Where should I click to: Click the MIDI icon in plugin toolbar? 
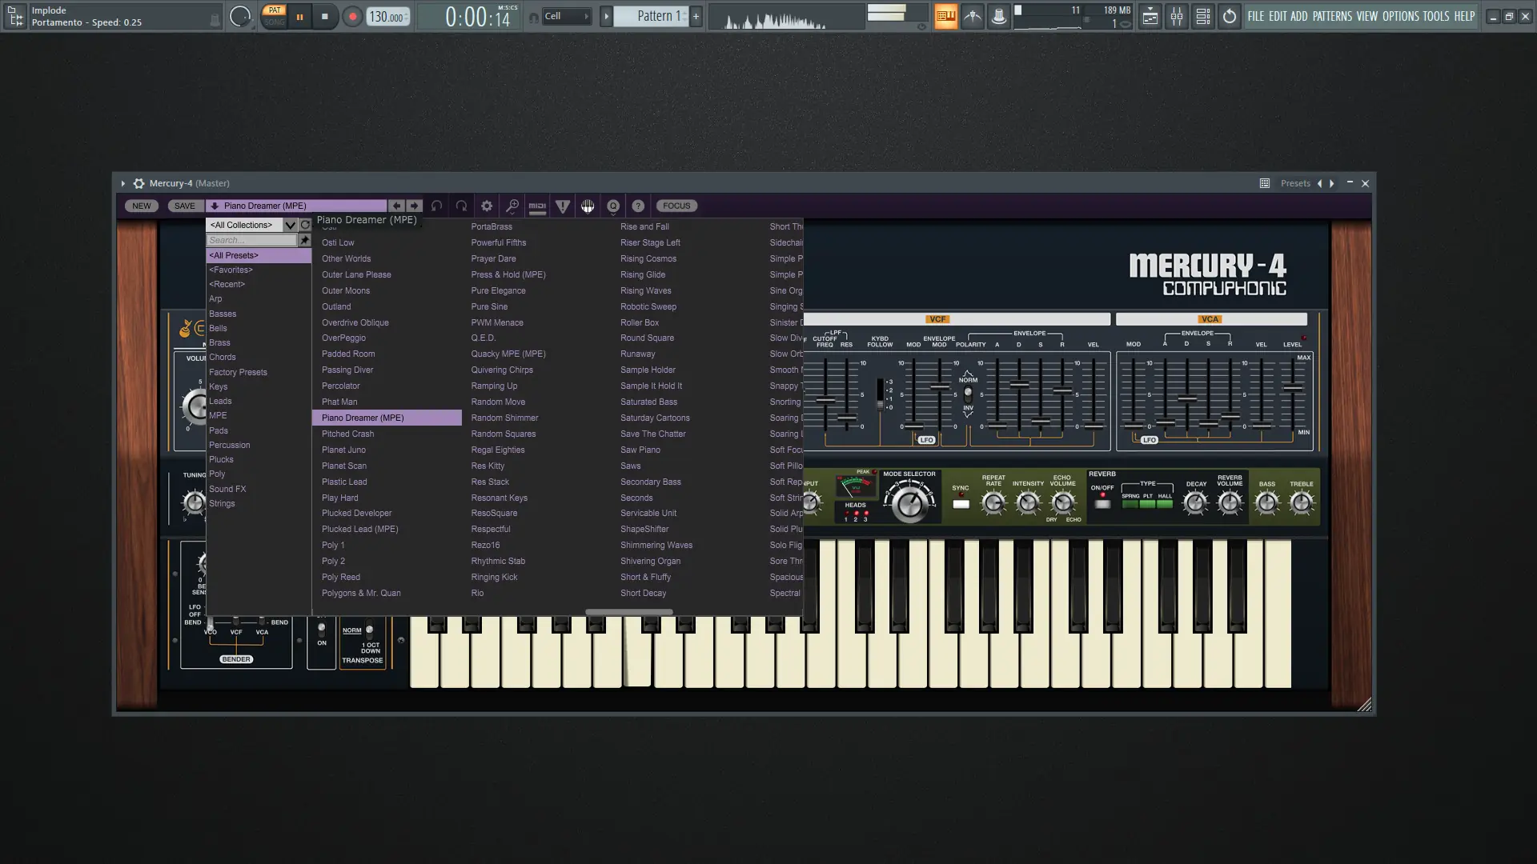(537, 206)
